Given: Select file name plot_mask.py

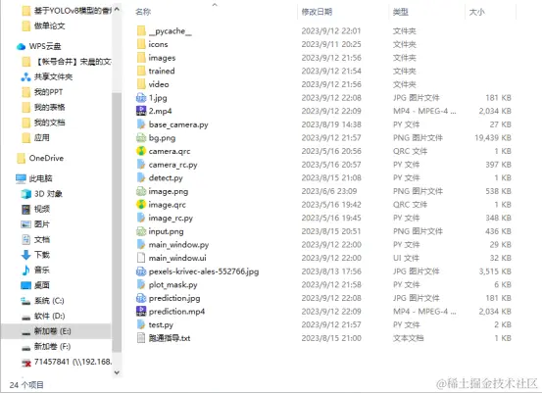Looking at the screenshot, I should tap(172, 285).
